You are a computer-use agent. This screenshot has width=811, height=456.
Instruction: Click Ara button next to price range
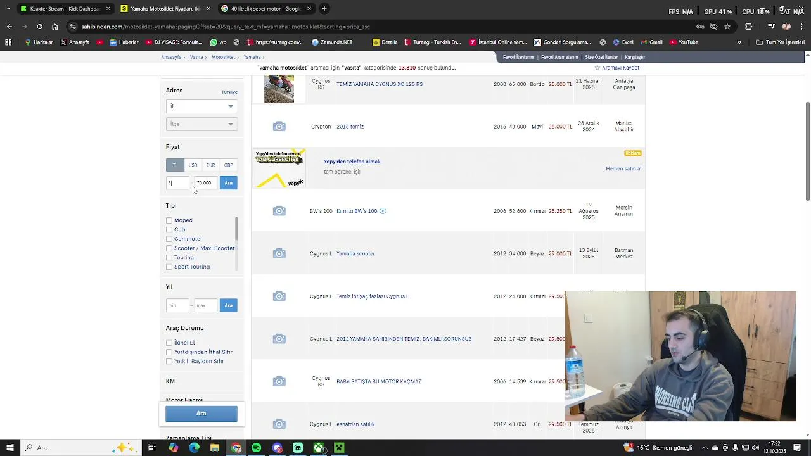point(228,183)
